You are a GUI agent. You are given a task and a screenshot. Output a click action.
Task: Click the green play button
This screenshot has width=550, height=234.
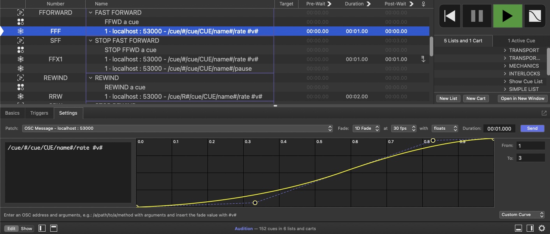pyautogui.click(x=507, y=16)
